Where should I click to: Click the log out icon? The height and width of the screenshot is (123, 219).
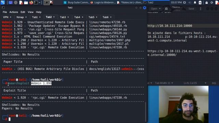coord(212,2)
